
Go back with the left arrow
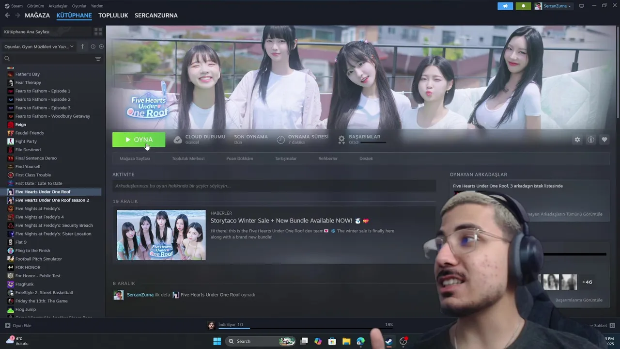(x=7, y=16)
